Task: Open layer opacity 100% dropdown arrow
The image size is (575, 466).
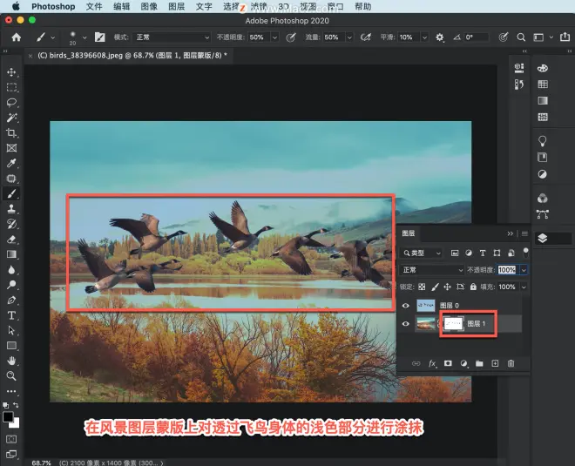Action: click(524, 270)
